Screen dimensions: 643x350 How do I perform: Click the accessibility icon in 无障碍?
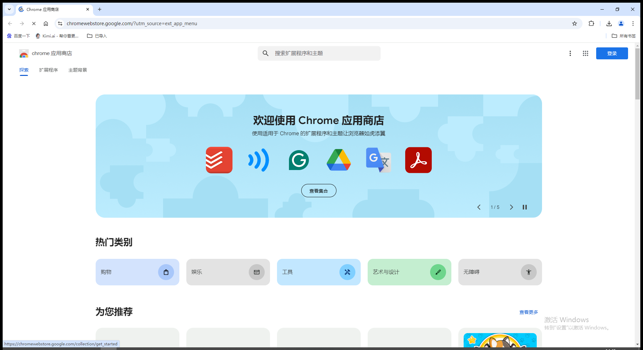click(x=529, y=272)
